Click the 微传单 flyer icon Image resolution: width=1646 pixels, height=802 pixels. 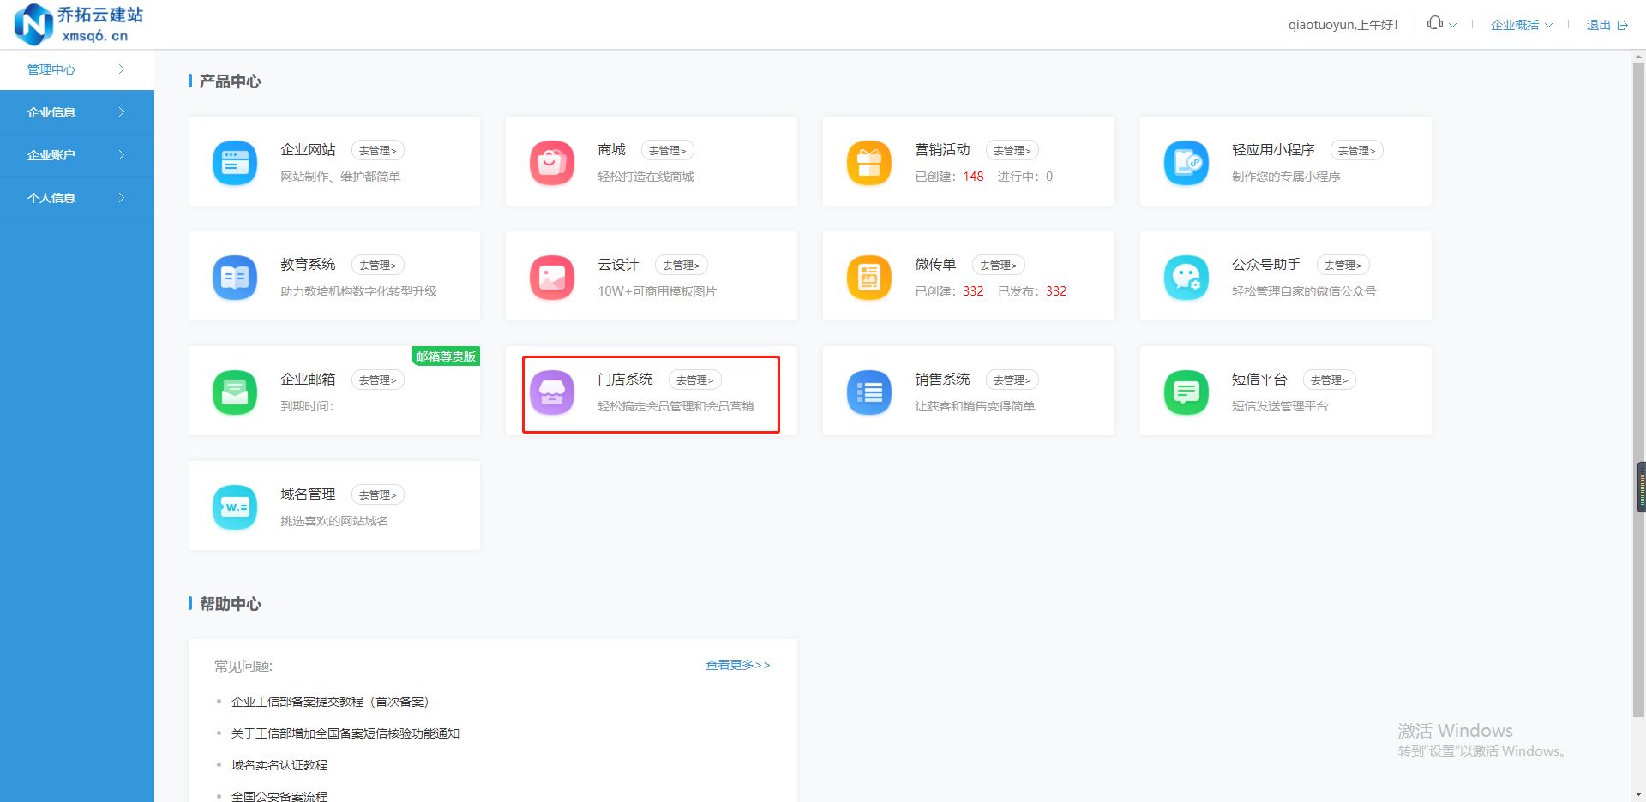point(868,277)
